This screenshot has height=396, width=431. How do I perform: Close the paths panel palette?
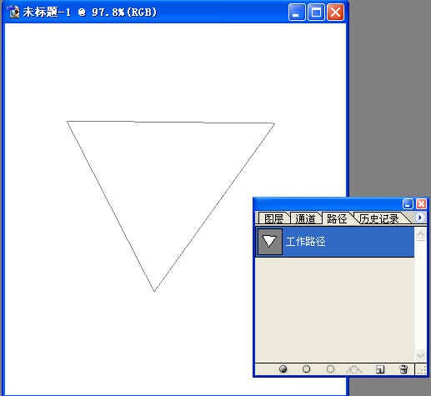click(x=421, y=204)
